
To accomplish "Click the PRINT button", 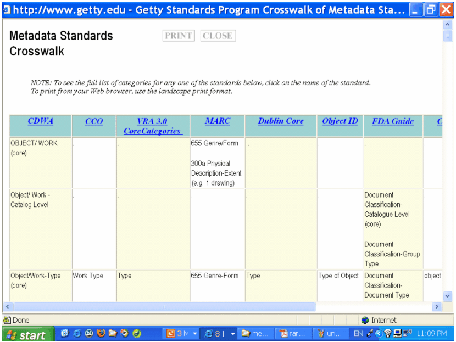I will click(179, 36).
